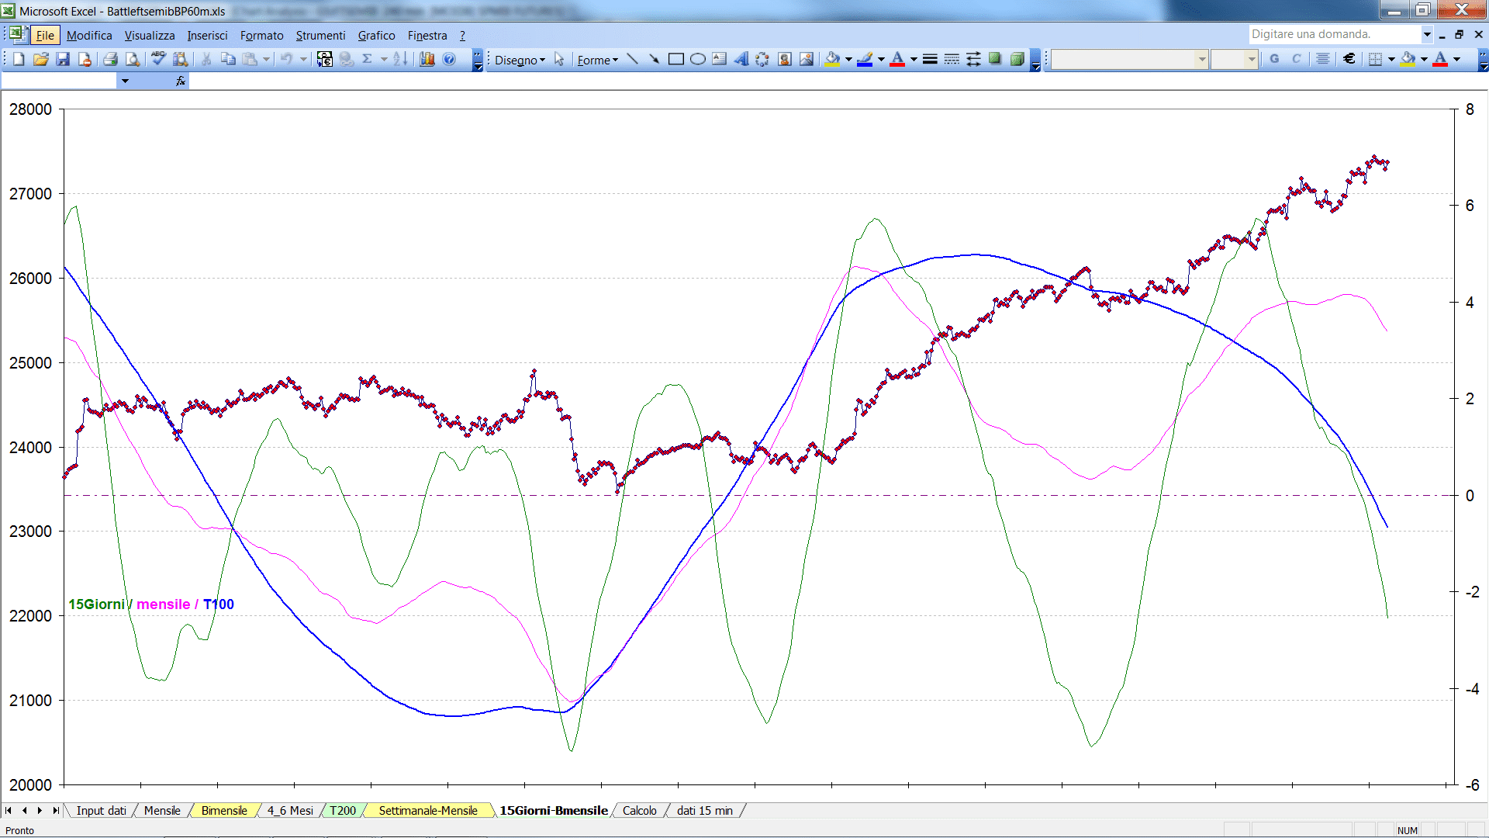
Task: Copy selection with Copy icon
Action: (228, 59)
